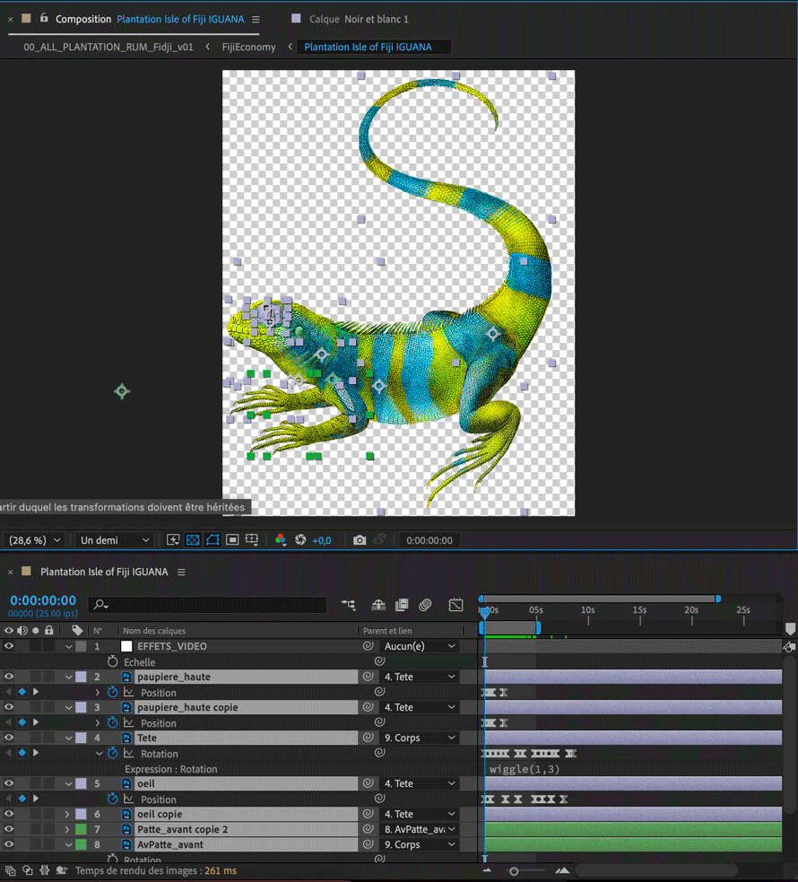Open the graph editor icon
The image size is (798, 882).
tap(455, 605)
